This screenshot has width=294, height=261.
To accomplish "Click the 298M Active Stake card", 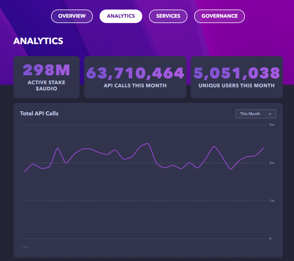I will pyautogui.click(x=47, y=77).
